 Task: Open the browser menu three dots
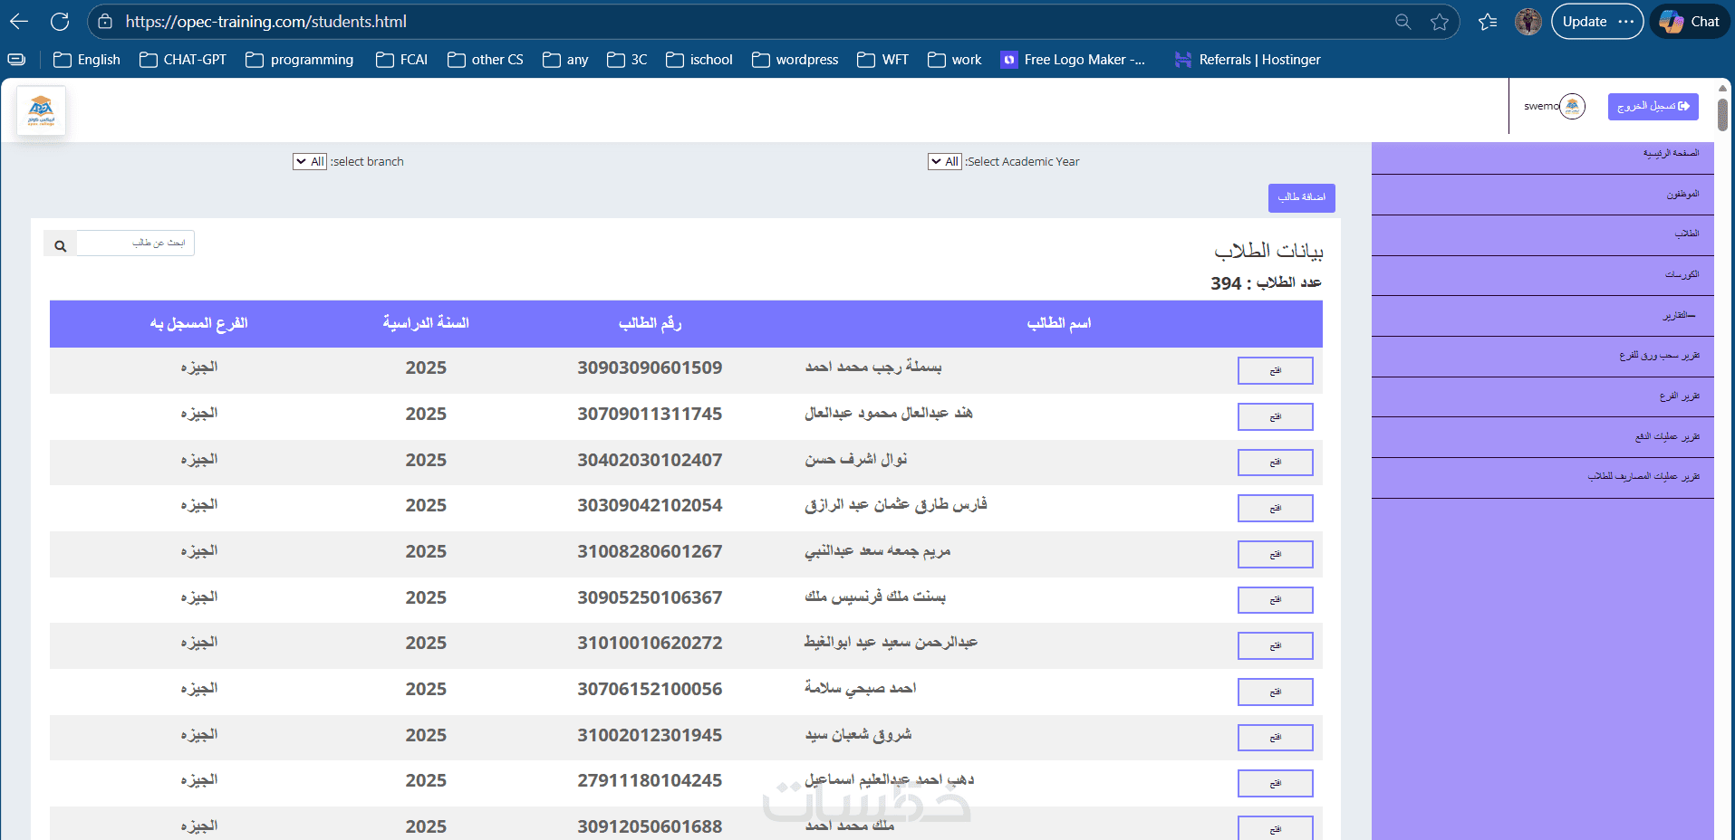coord(1626,22)
